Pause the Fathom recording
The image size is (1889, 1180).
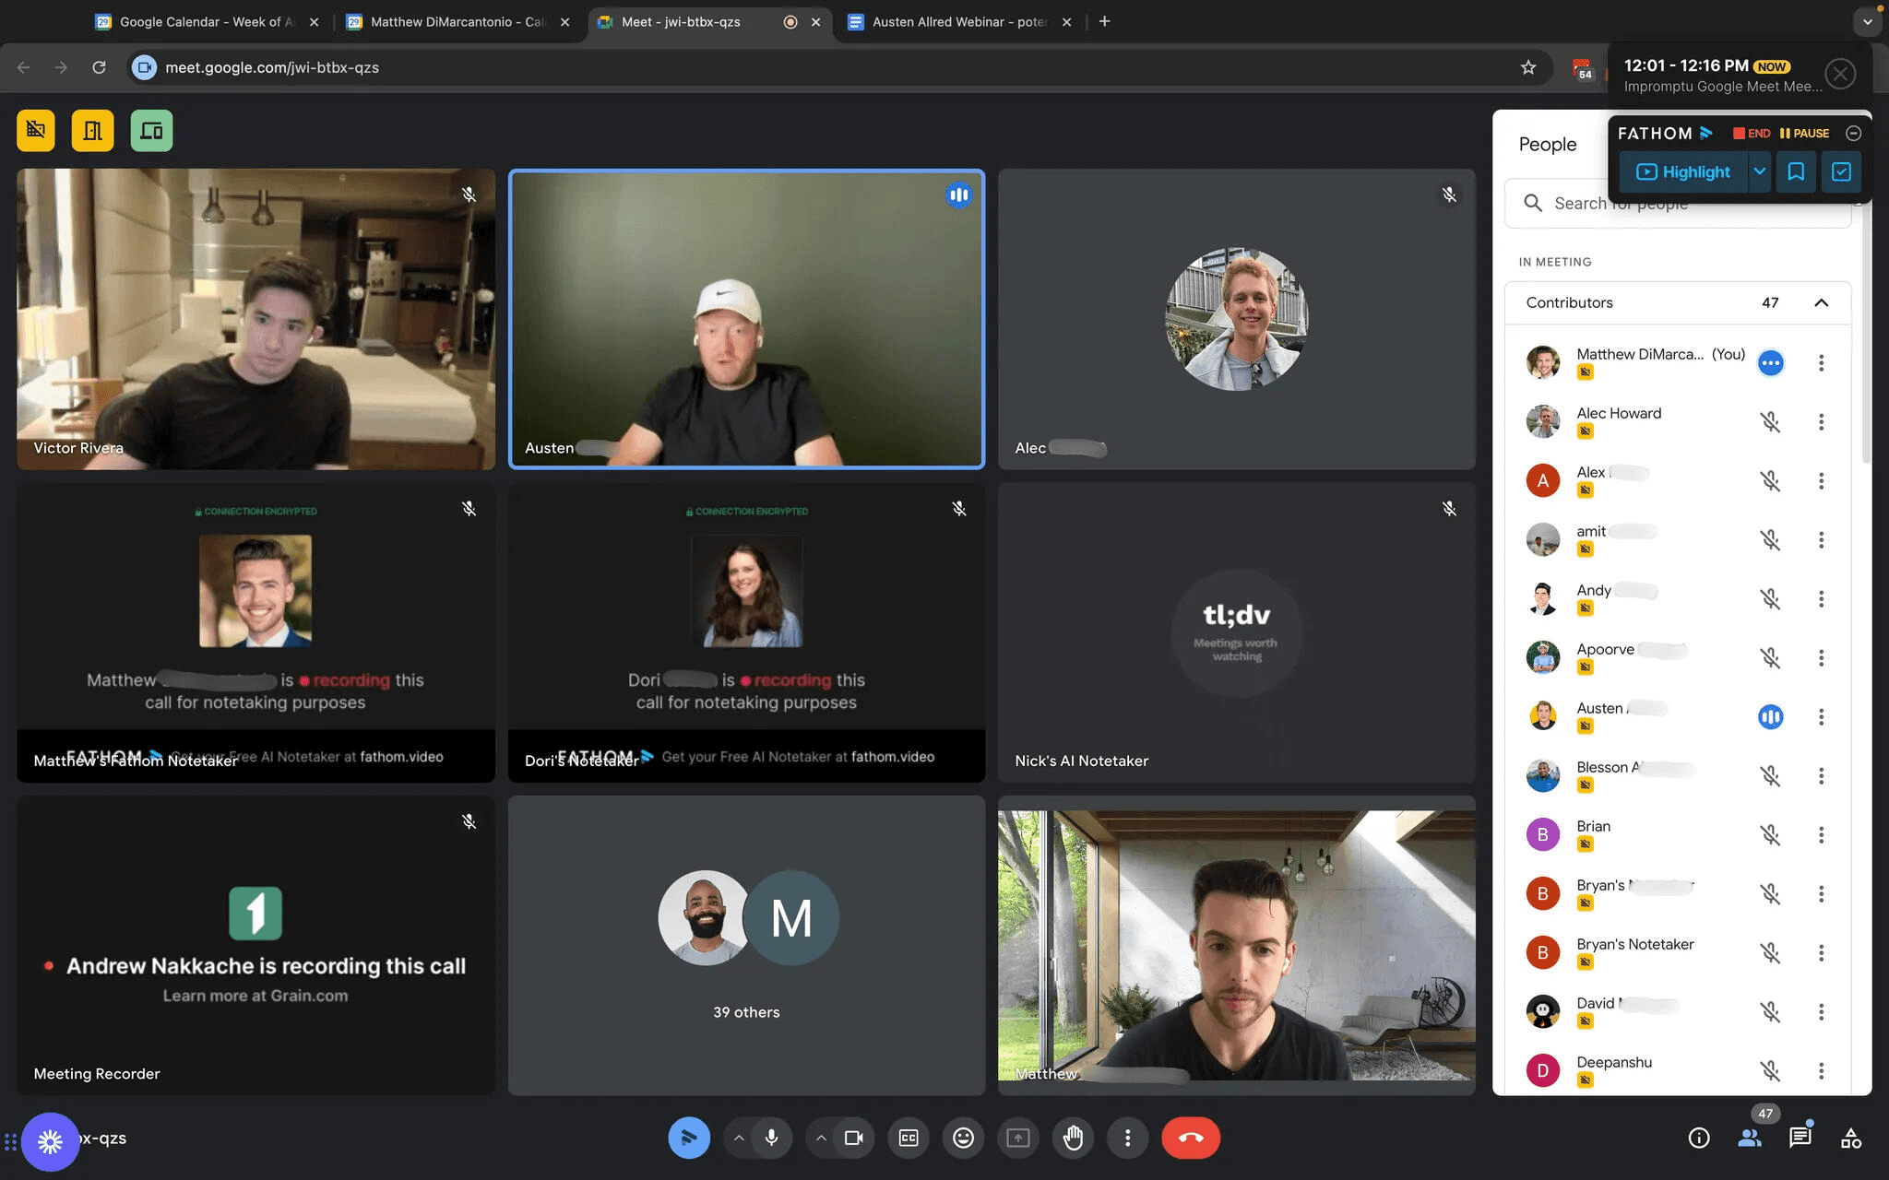(x=1804, y=133)
